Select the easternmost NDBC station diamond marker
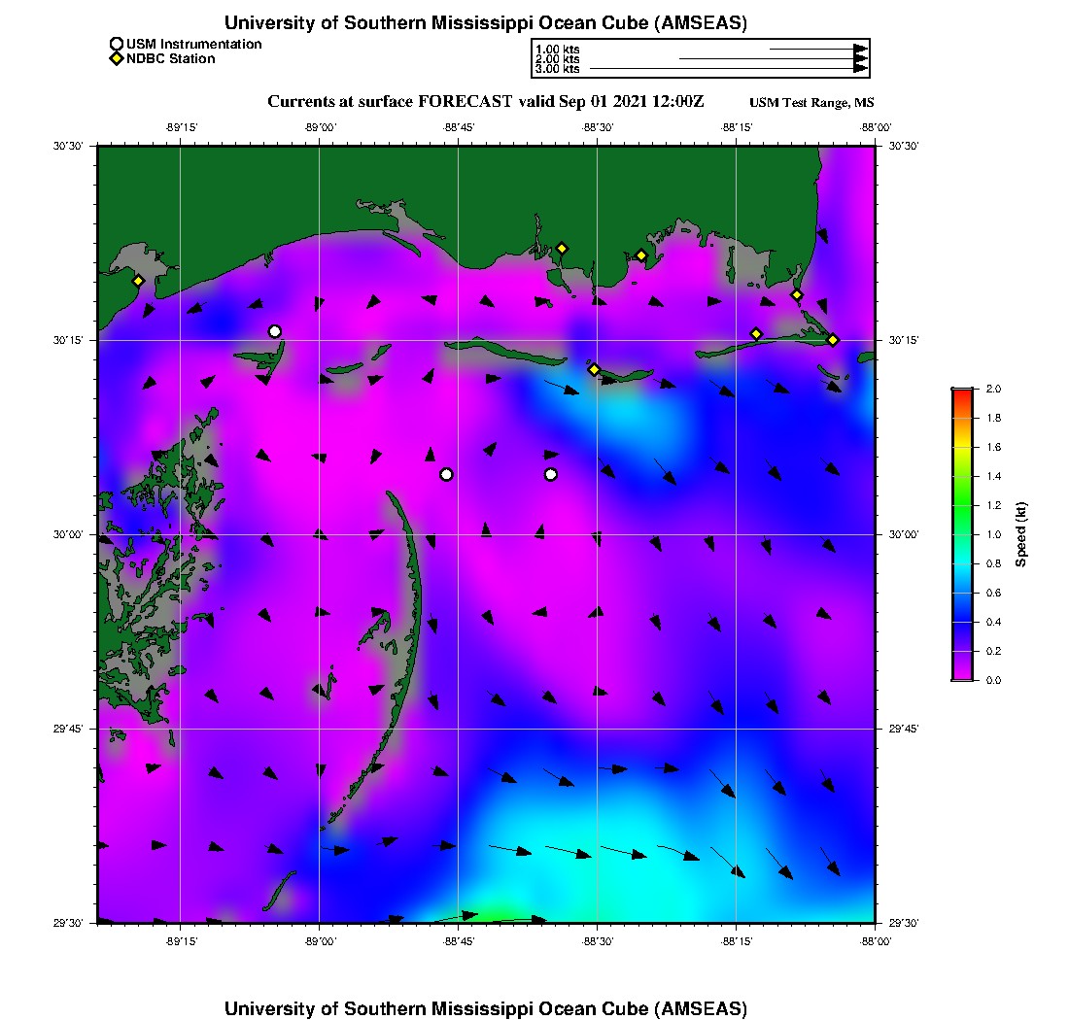The image size is (1069, 1020). [833, 339]
